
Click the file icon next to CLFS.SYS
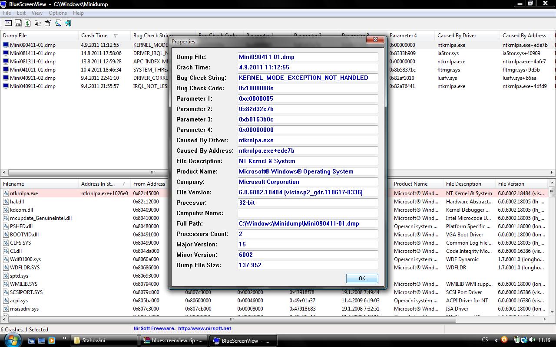[x=6, y=243]
